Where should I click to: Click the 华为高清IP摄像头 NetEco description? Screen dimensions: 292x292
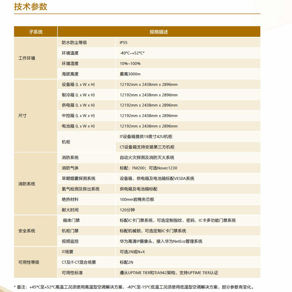point(161,241)
